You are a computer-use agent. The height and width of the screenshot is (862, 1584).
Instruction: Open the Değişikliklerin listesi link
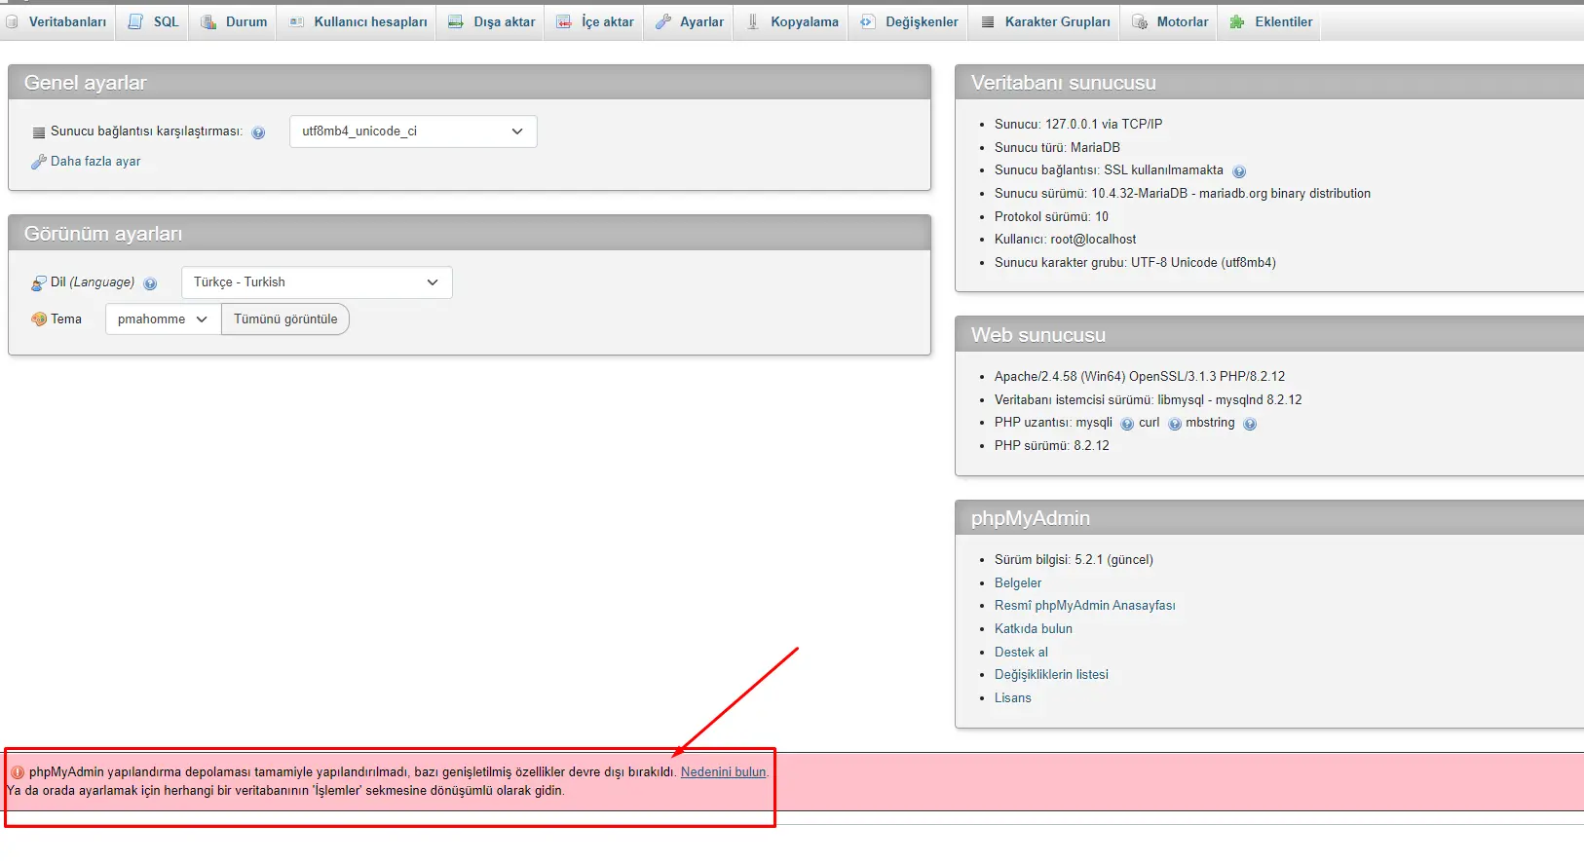pos(1051,674)
